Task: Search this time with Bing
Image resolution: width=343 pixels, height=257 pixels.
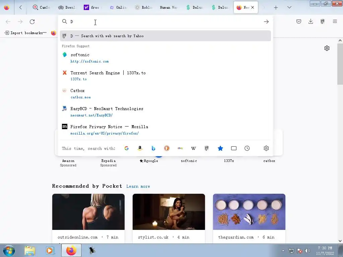Action: [x=153, y=148]
